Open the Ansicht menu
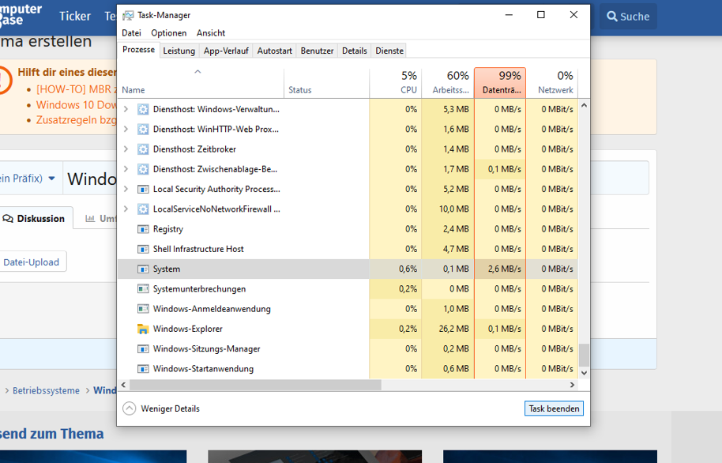The width and height of the screenshot is (722, 463). coord(211,33)
